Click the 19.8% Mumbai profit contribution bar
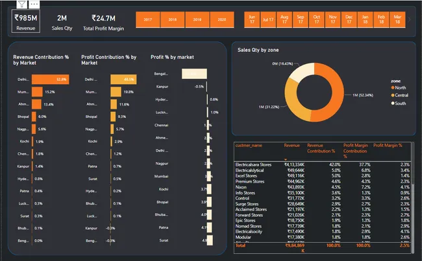 pyautogui.click(x=116, y=92)
